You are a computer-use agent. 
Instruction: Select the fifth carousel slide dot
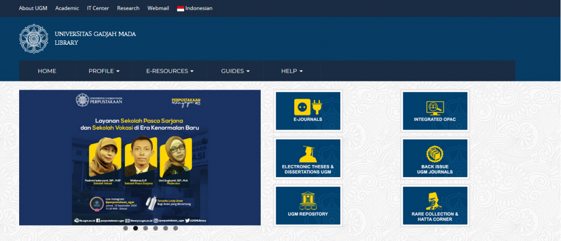click(x=165, y=228)
